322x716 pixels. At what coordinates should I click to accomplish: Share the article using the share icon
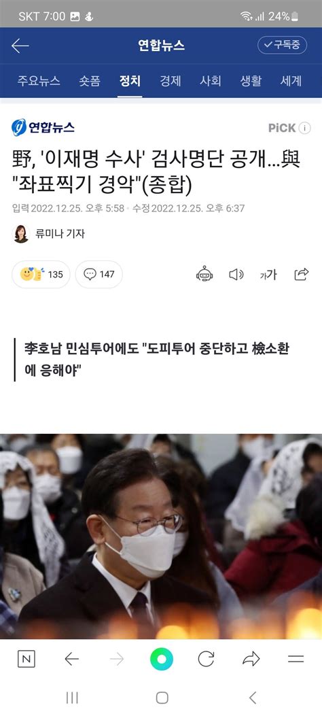point(302,274)
